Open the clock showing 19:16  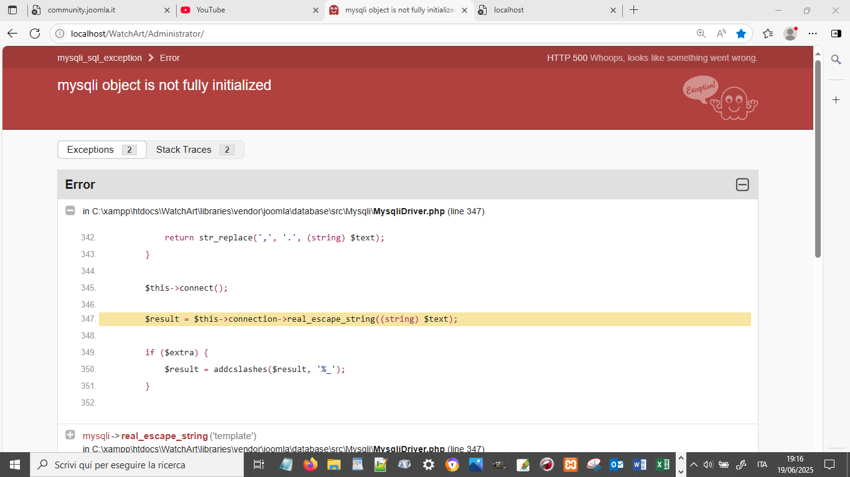coord(795,465)
